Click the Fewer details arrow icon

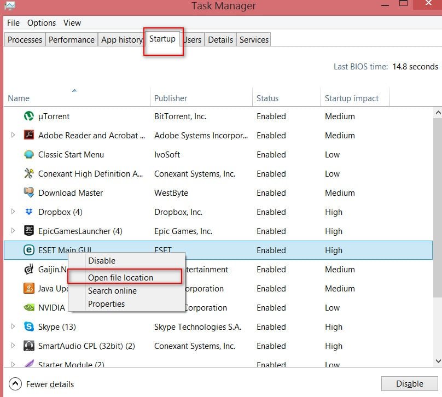(15, 384)
